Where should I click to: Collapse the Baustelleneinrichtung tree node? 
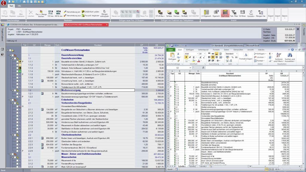coord(10,55)
